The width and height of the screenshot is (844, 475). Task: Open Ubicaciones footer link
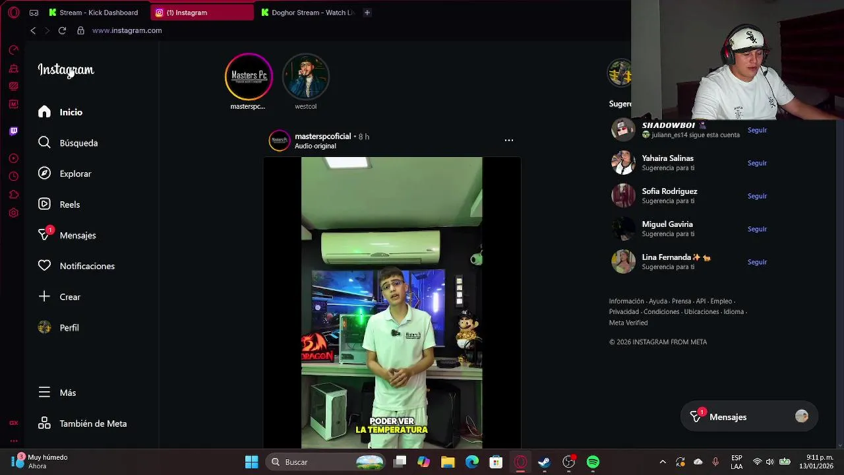(x=702, y=312)
